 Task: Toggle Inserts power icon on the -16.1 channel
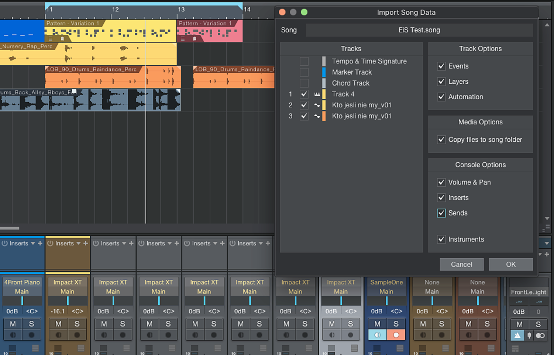click(50, 243)
